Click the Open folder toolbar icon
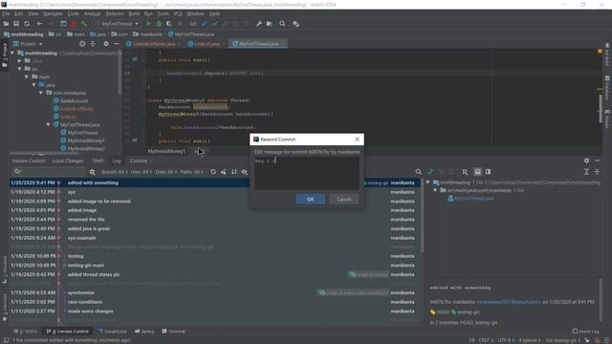The image size is (612, 344). coord(6,24)
